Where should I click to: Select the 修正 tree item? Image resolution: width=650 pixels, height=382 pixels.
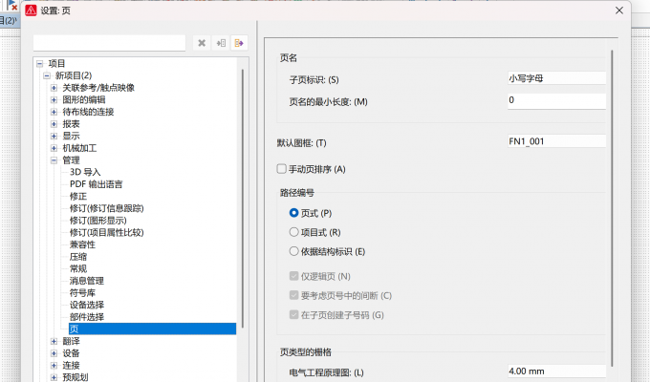[78, 197]
